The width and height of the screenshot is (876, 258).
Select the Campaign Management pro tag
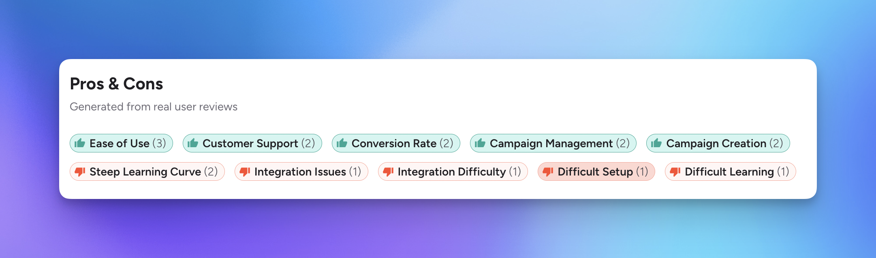point(553,143)
